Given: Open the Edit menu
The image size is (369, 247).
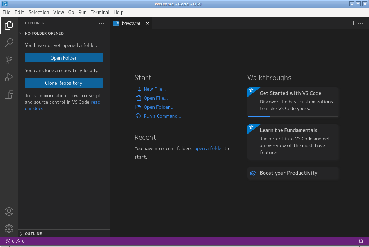Looking at the screenshot, I should coord(19,12).
